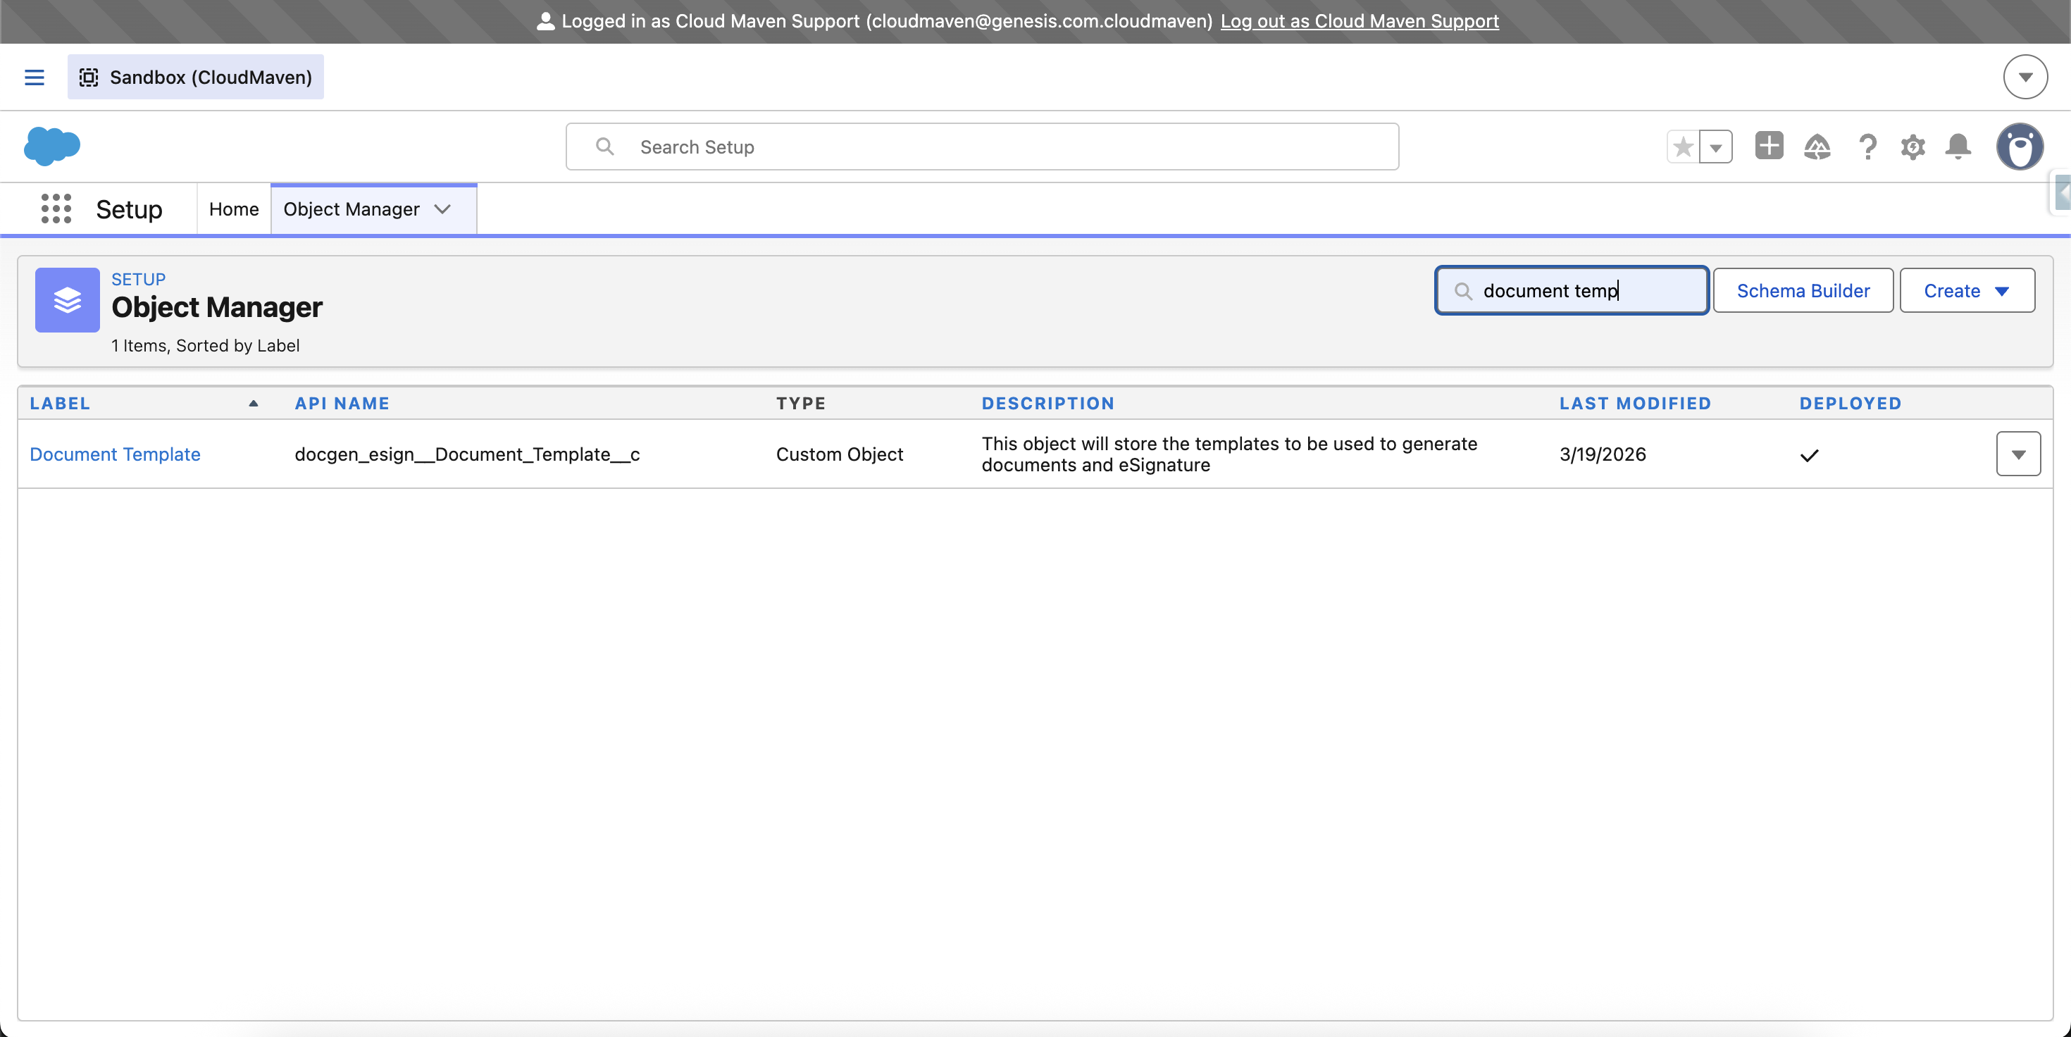
Task: Sort by the DESCRIPTION column header
Action: (x=1047, y=404)
